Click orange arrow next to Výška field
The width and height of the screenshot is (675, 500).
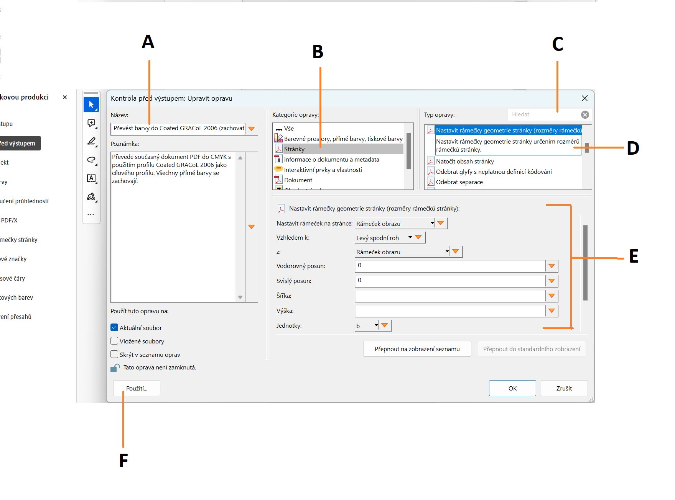(552, 311)
